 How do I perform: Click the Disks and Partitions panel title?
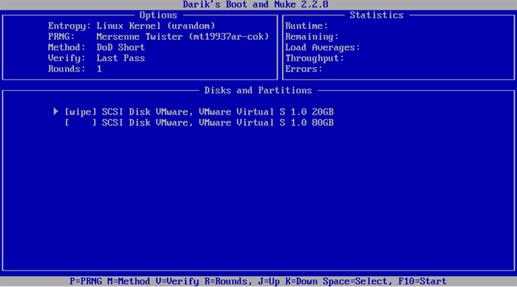coord(258,90)
